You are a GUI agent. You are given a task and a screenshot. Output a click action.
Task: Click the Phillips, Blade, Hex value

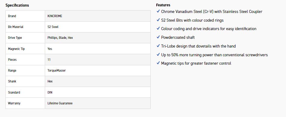click(60, 38)
